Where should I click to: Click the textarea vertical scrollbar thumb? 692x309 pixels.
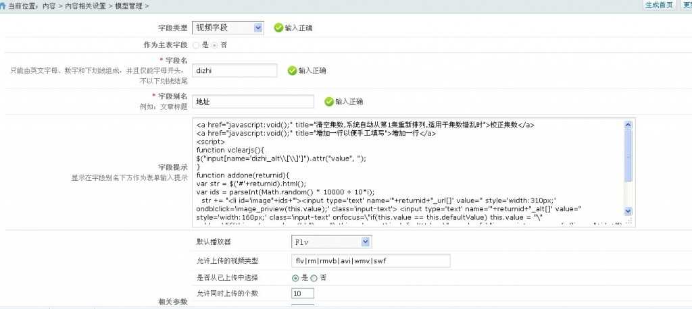pos(629,155)
